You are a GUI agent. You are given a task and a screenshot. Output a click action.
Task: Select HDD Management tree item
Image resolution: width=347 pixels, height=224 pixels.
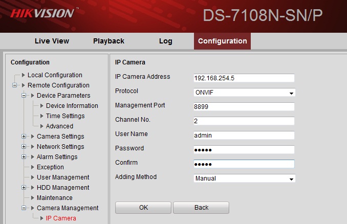[63, 188]
